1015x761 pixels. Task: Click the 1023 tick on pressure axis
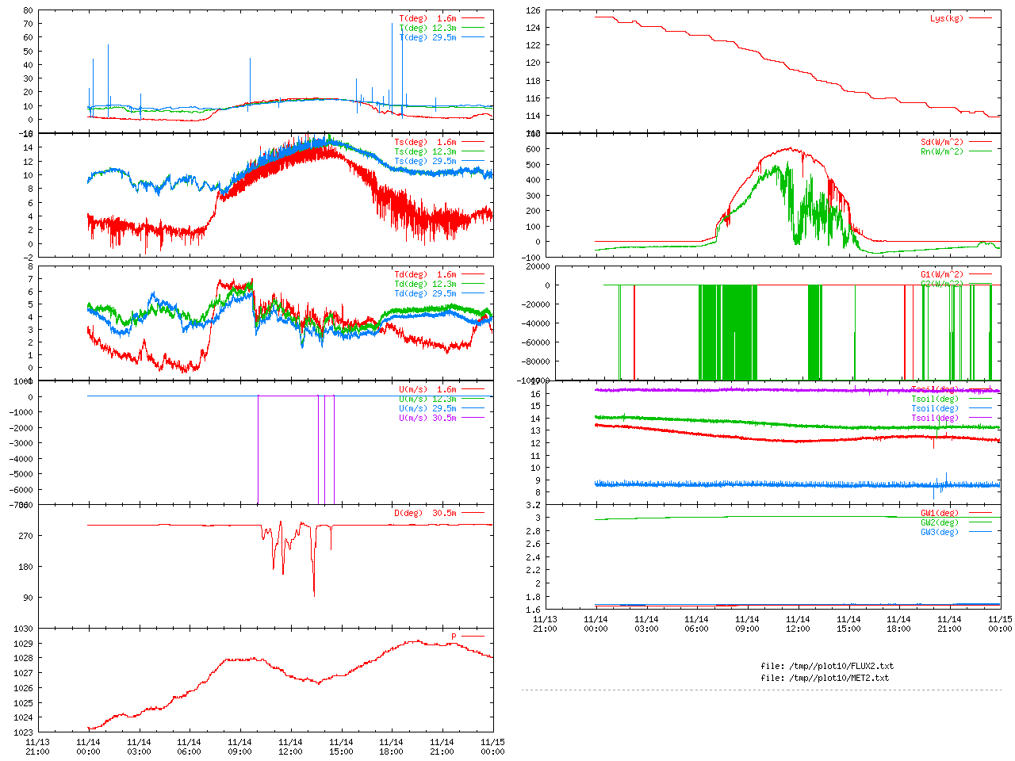[x=22, y=732]
